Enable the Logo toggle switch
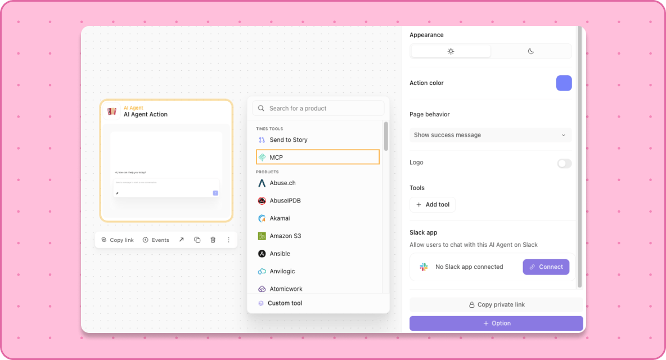Screen dimensions: 666x360 (564, 164)
